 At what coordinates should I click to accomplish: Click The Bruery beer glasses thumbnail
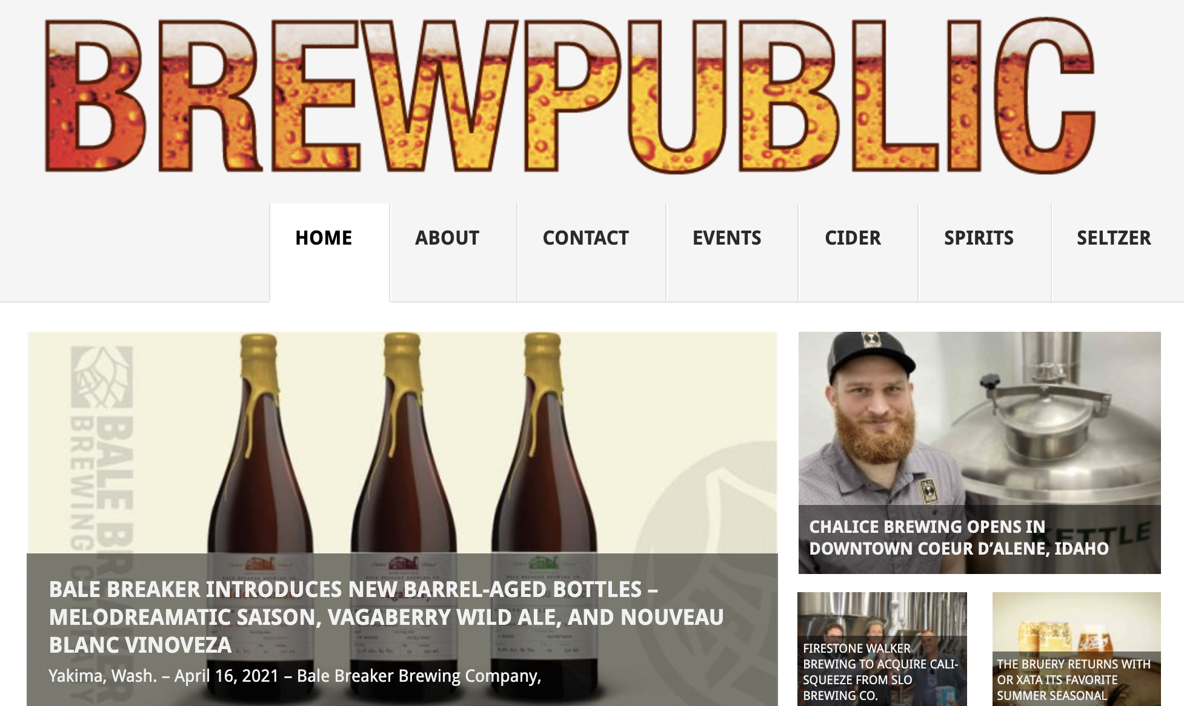coord(1076,622)
